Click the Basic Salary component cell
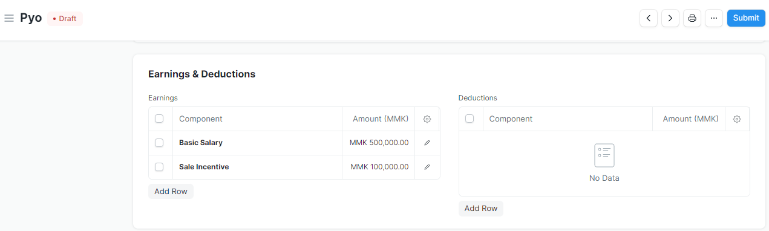 click(x=258, y=143)
